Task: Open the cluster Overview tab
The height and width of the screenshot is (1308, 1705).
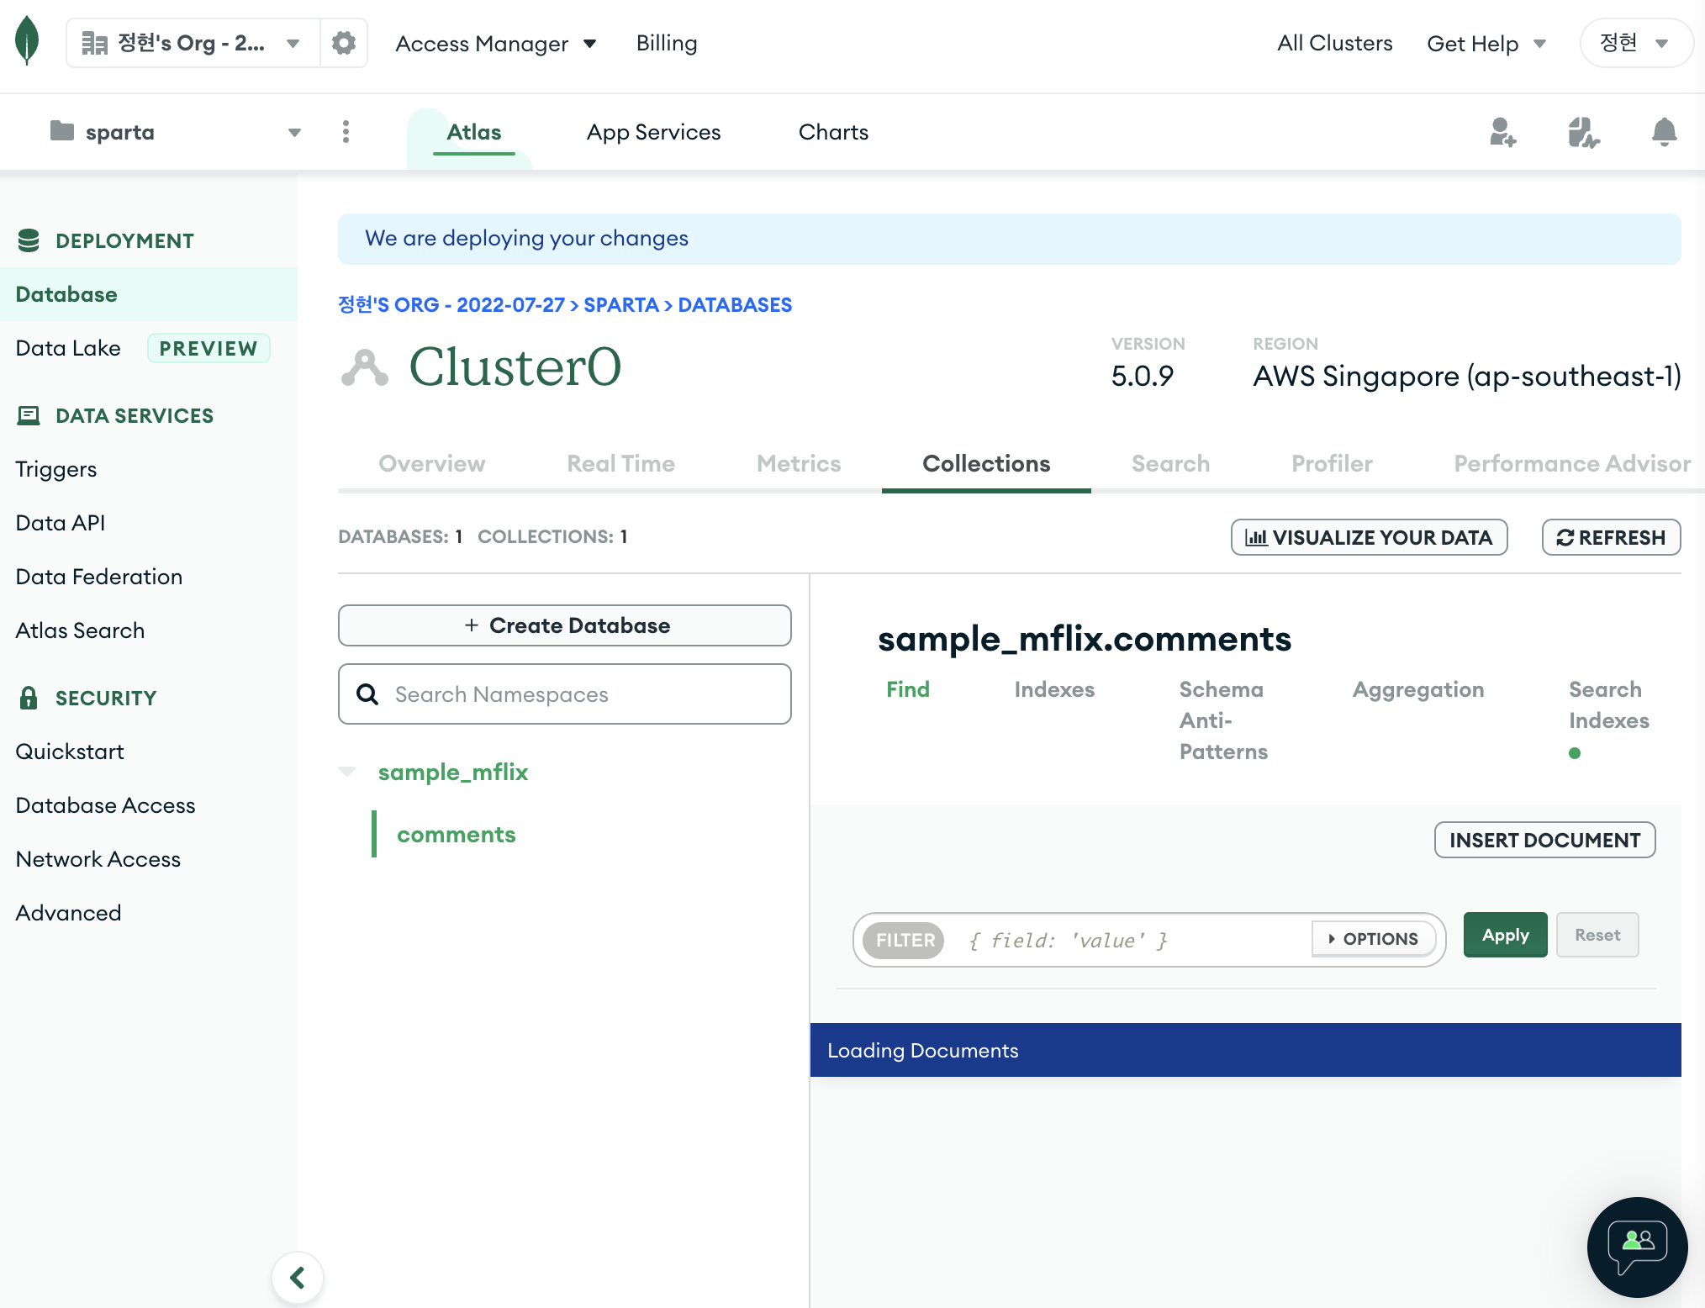Action: [x=432, y=463]
